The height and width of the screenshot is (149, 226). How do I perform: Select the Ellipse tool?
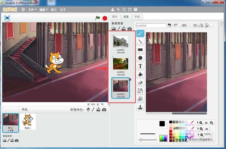pos(140,58)
